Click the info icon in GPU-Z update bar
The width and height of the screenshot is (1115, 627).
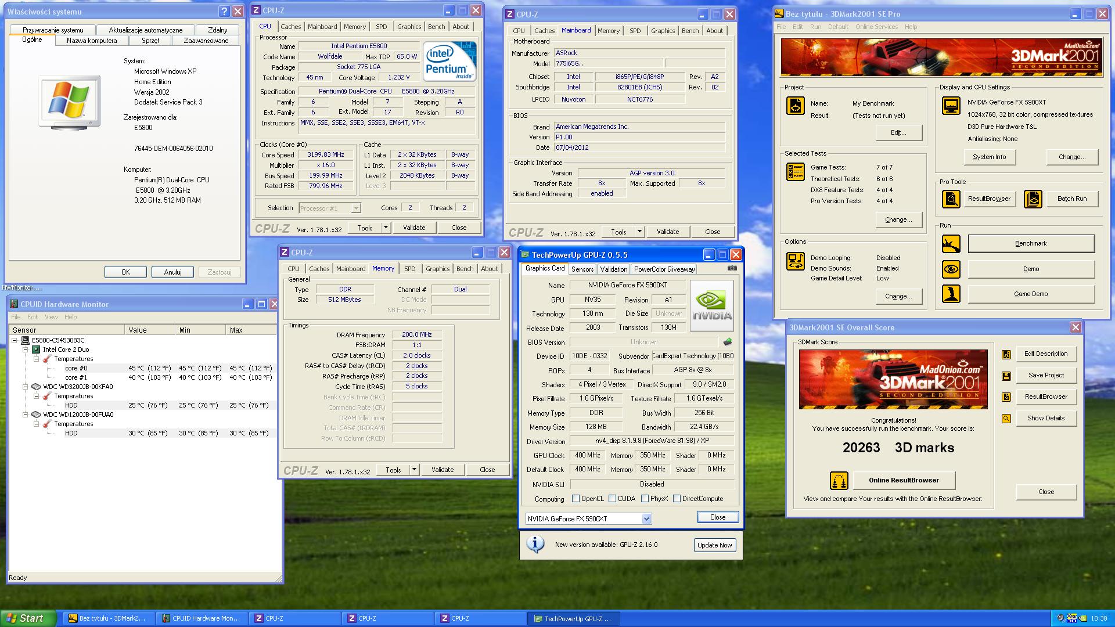click(535, 545)
